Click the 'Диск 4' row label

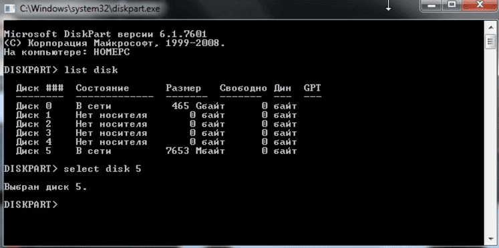pos(33,142)
